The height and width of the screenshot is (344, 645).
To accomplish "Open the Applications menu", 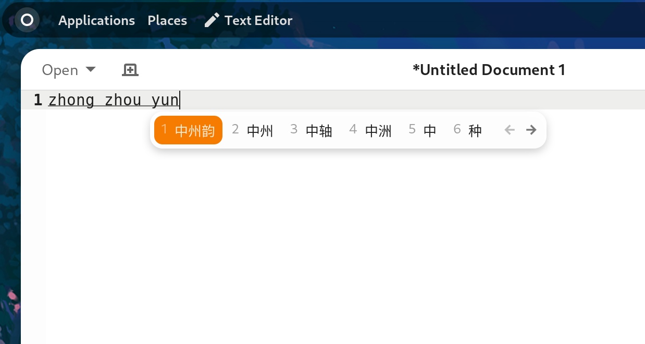I will (96, 20).
